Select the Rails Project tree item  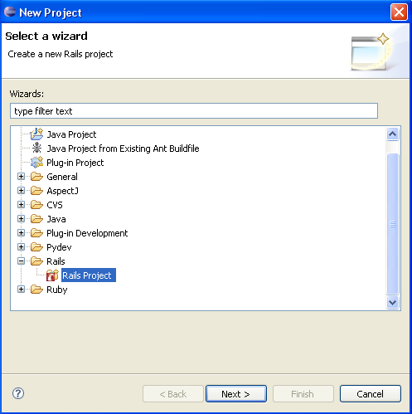click(89, 275)
